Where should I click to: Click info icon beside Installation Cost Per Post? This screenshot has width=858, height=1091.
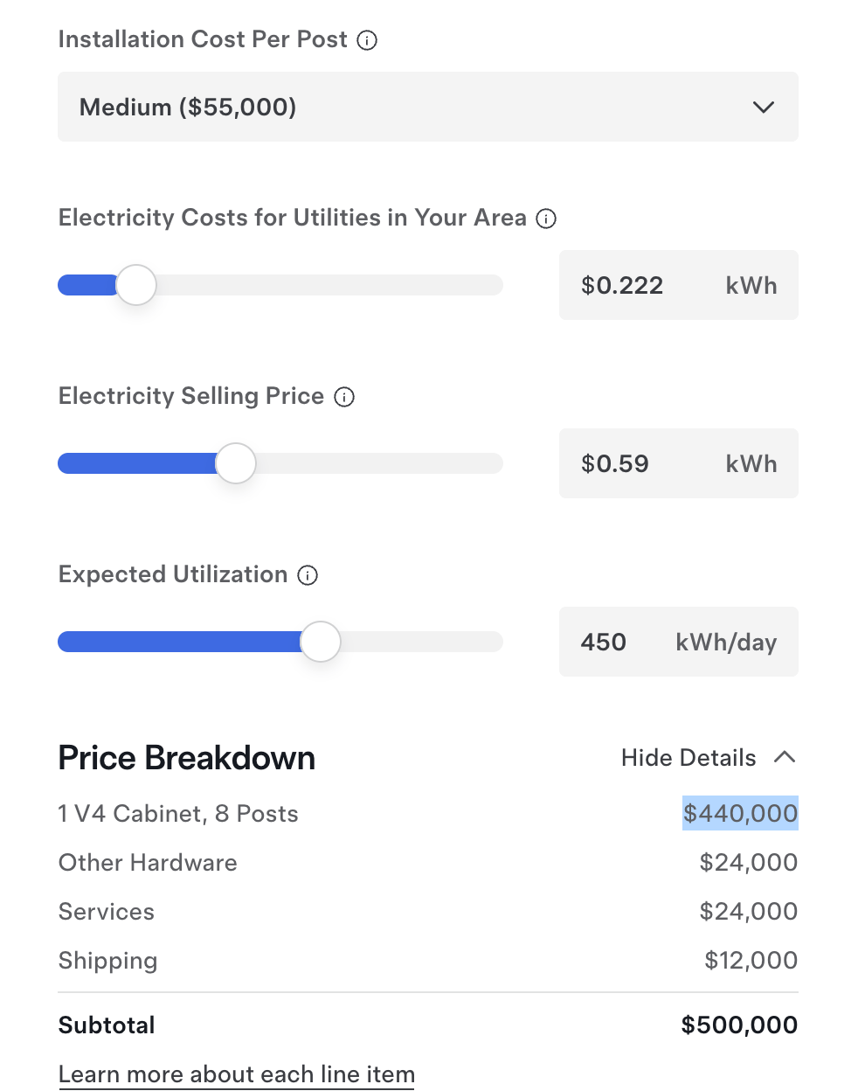pos(368,40)
